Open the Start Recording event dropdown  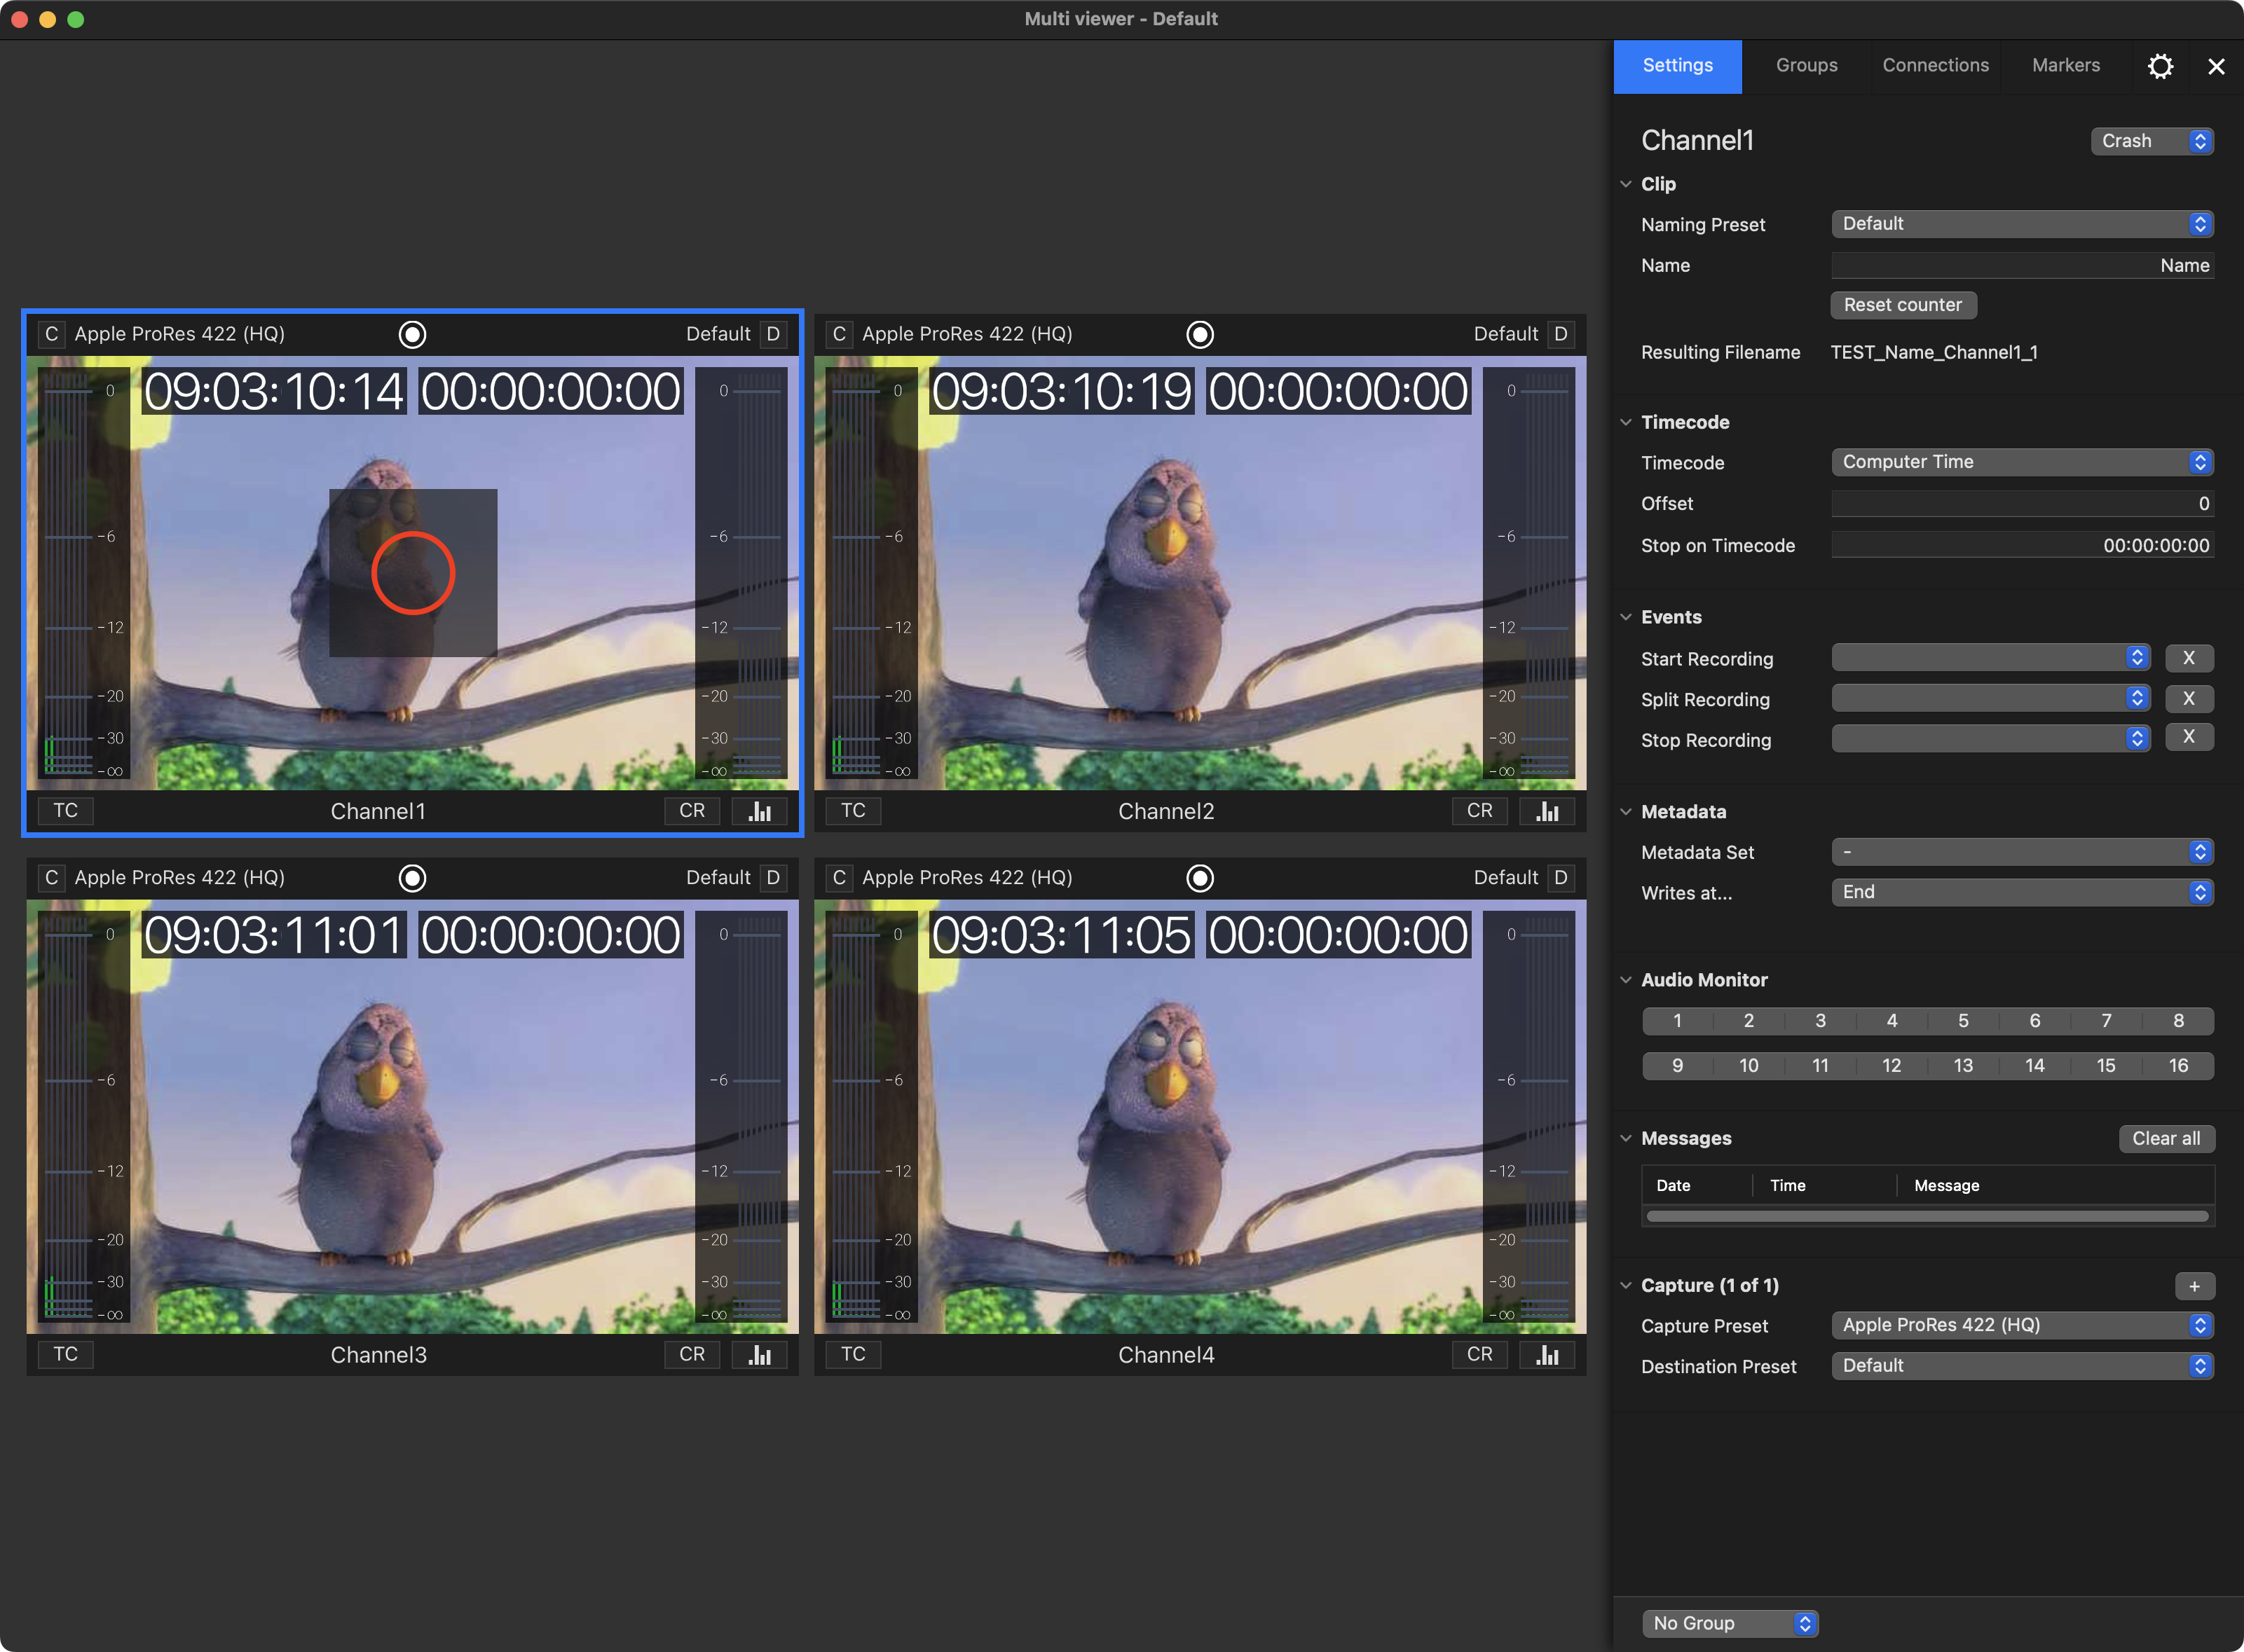(x=1991, y=658)
